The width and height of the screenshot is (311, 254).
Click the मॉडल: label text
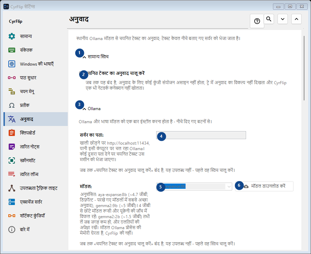(x=86, y=186)
